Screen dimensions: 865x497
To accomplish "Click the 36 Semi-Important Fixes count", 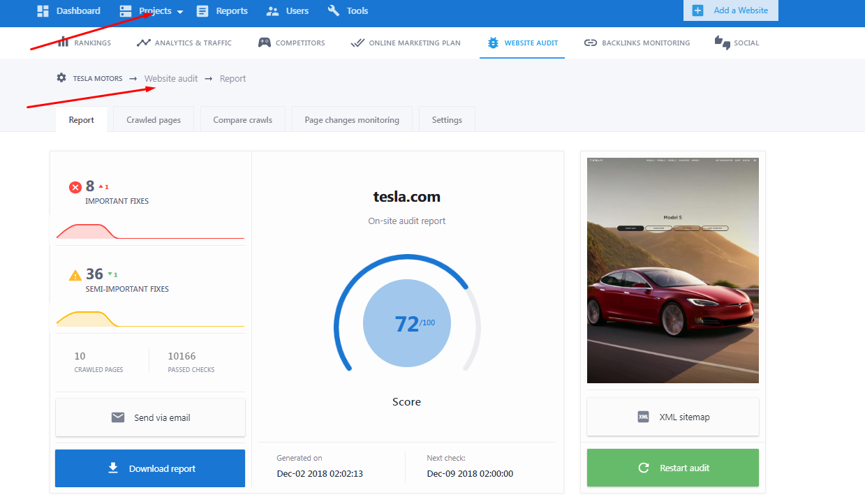I will tap(94, 274).
